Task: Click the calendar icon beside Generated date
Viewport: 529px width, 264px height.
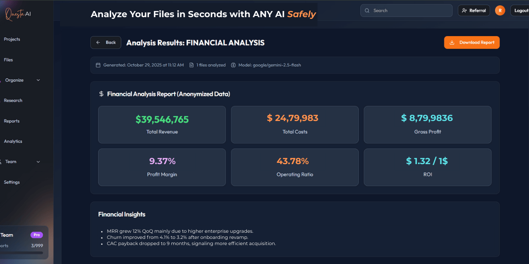Action: click(x=98, y=65)
